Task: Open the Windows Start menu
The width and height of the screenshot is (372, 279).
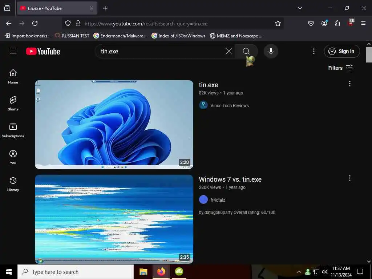Action: pos(9,272)
